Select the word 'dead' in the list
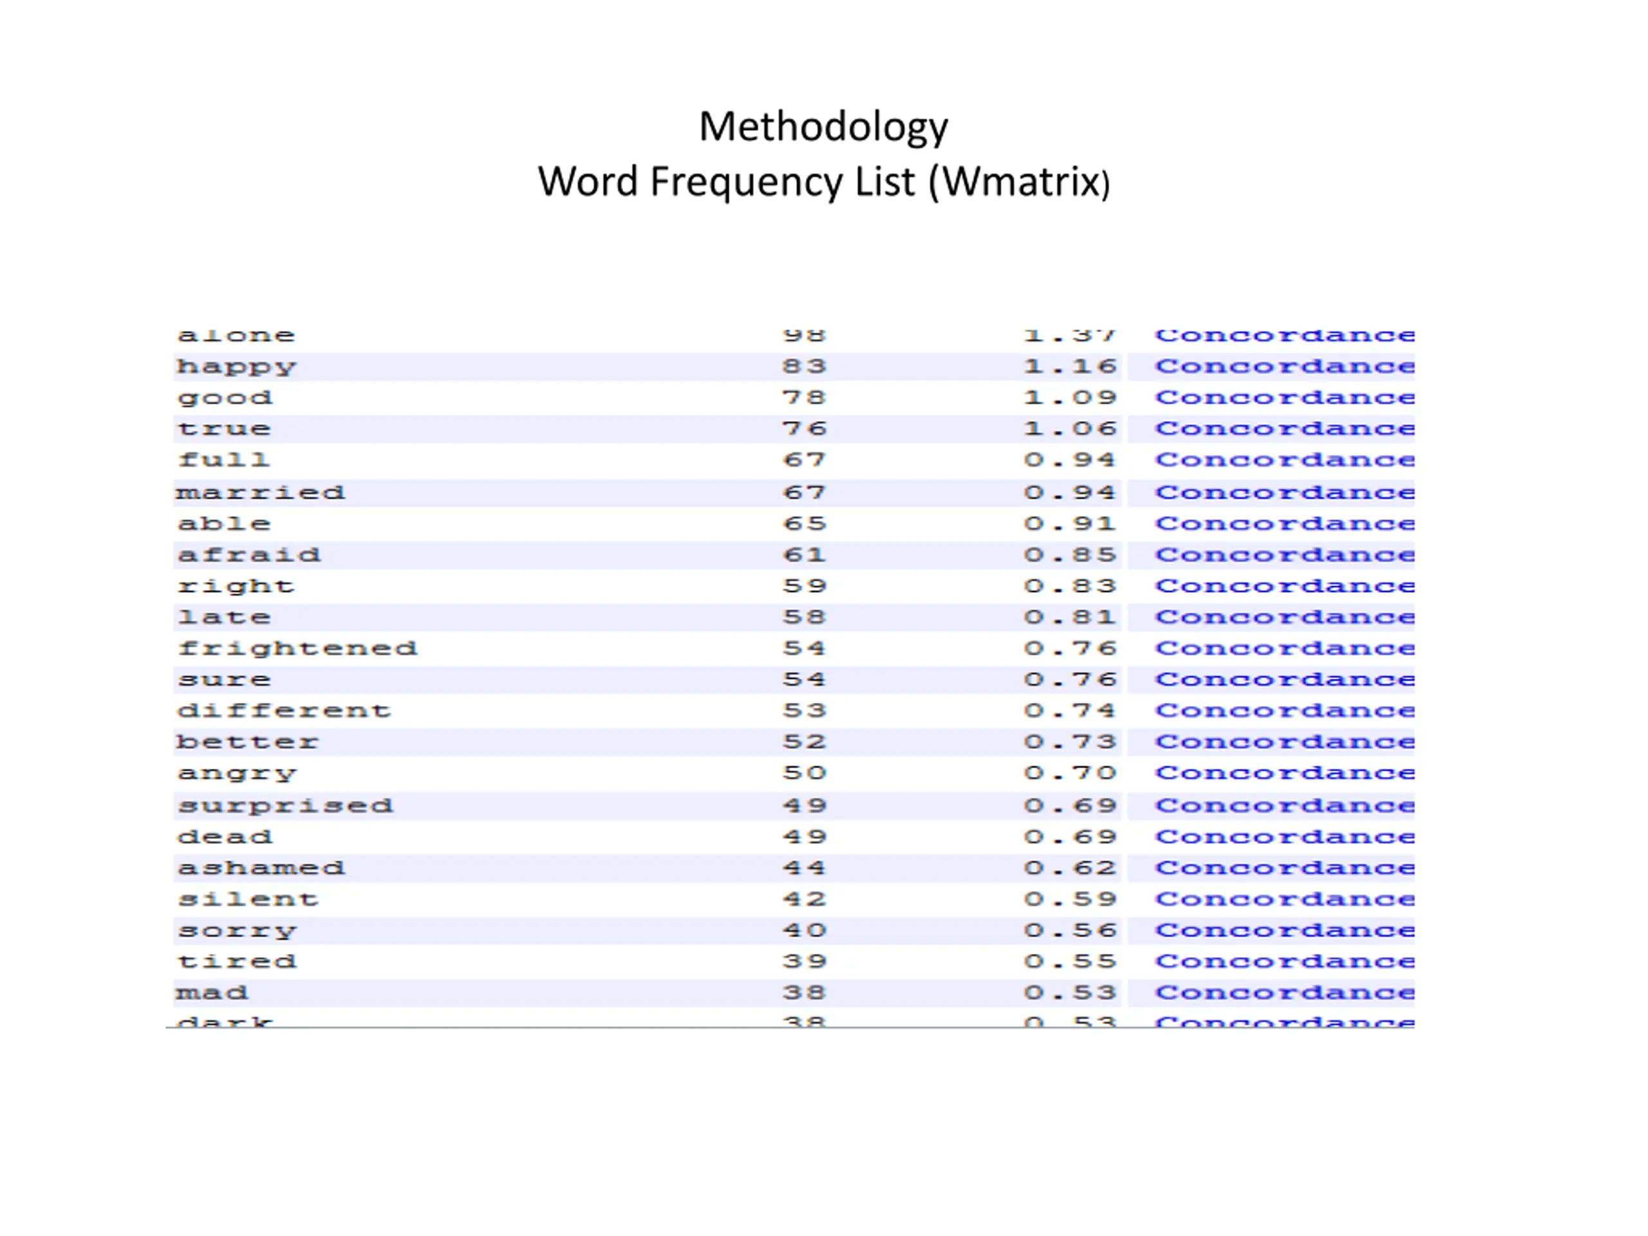This screenshot has height=1236, width=1648. tap(224, 838)
